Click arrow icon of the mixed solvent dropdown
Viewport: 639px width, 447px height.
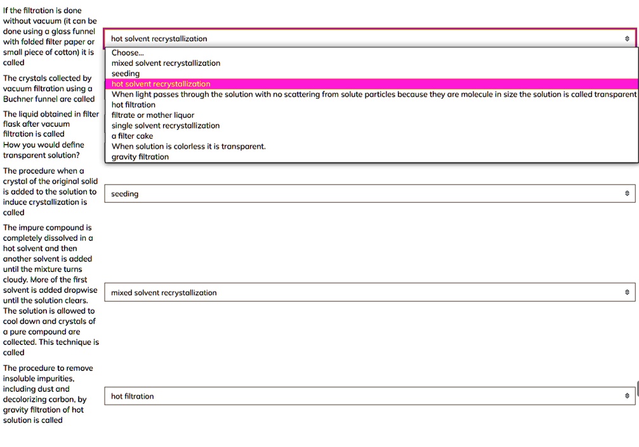pos(627,292)
